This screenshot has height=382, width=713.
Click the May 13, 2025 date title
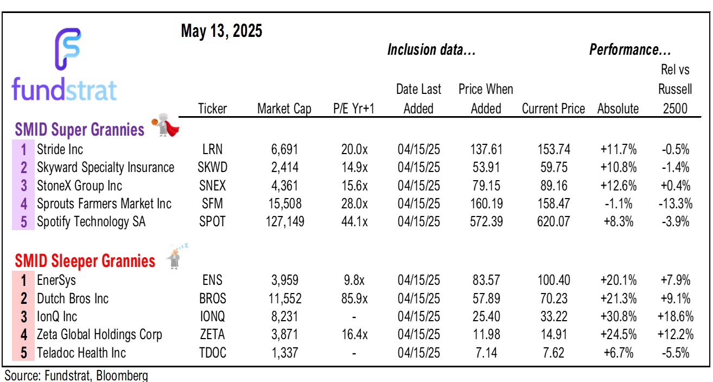pos(221,31)
